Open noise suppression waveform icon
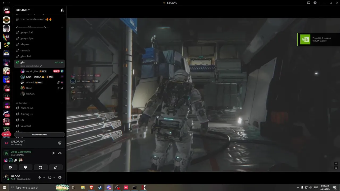 (x=53, y=153)
